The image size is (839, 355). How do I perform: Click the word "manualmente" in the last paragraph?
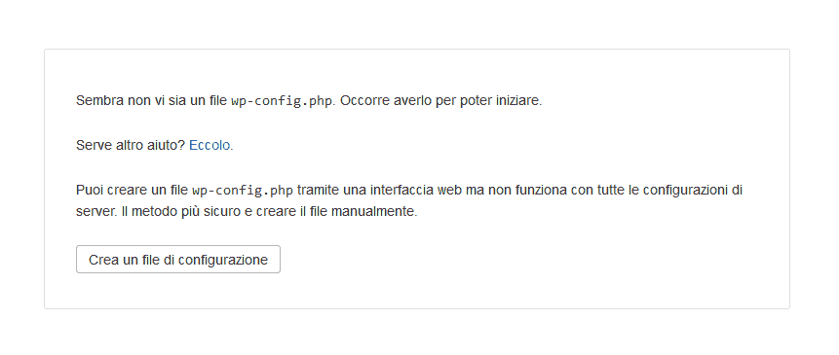pyautogui.click(x=373, y=211)
